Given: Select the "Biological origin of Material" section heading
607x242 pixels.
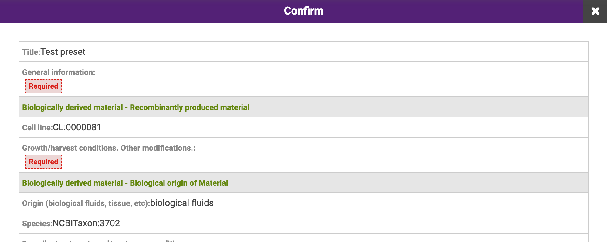Looking at the screenshot, I should point(179,183).
